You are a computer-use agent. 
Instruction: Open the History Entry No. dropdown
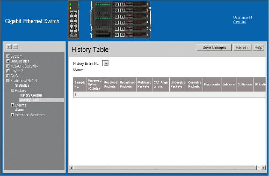click(106, 63)
